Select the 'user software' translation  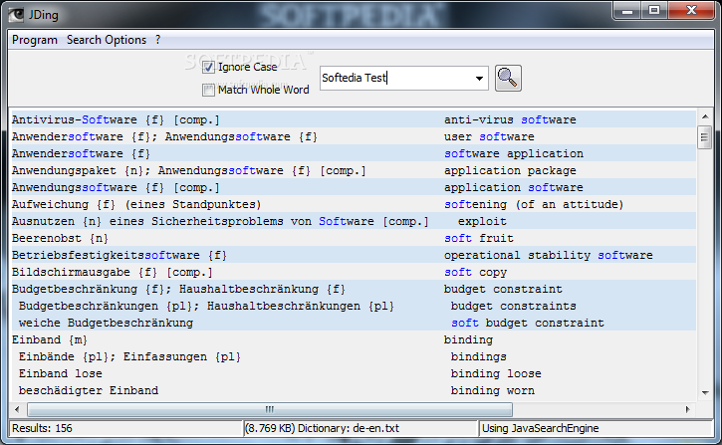coord(489,136)
